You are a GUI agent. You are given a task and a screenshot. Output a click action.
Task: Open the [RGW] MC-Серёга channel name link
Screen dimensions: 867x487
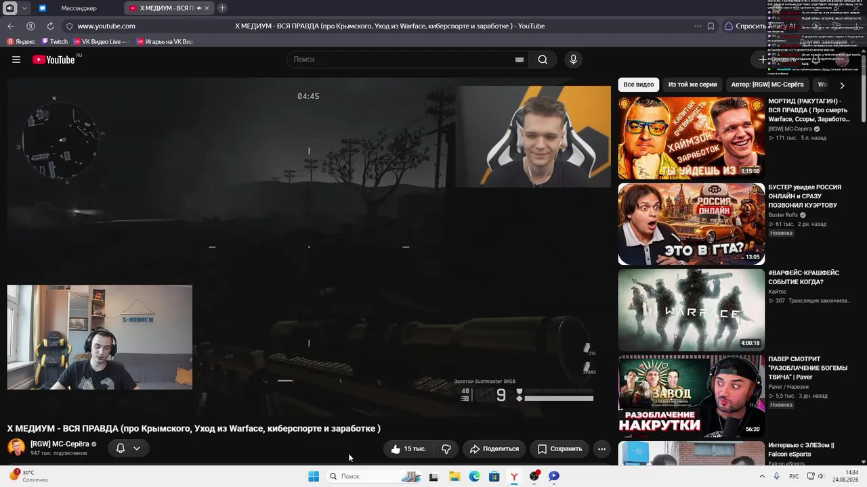click(60, 444)
